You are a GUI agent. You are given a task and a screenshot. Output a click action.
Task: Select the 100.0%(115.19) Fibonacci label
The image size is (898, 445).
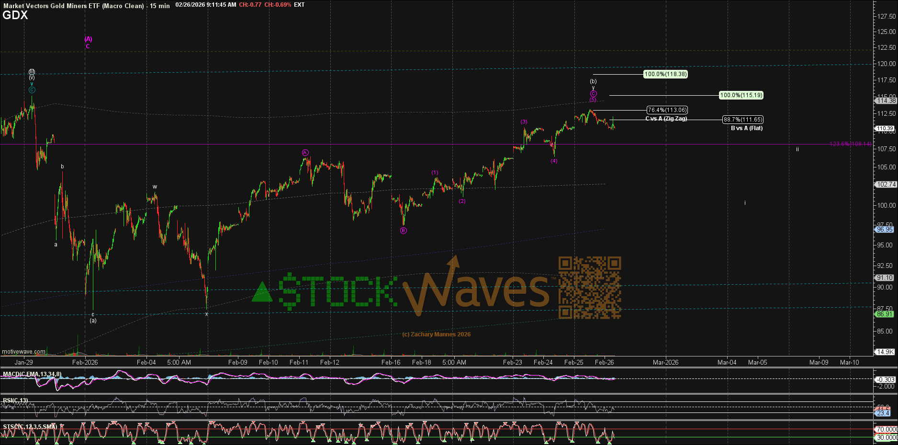pyautogui.click(x=741, y=95)
